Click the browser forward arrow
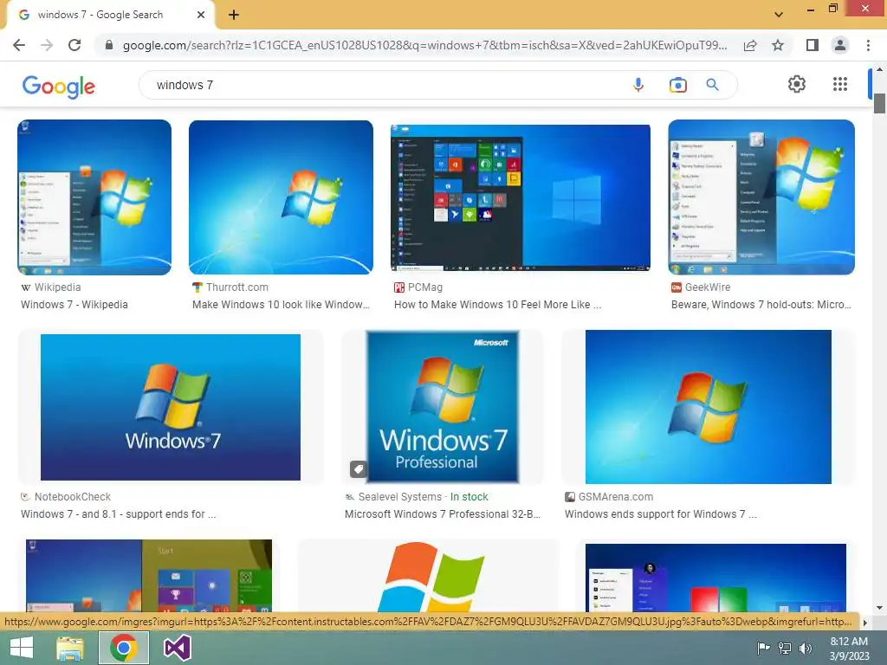 pos(47,45)
